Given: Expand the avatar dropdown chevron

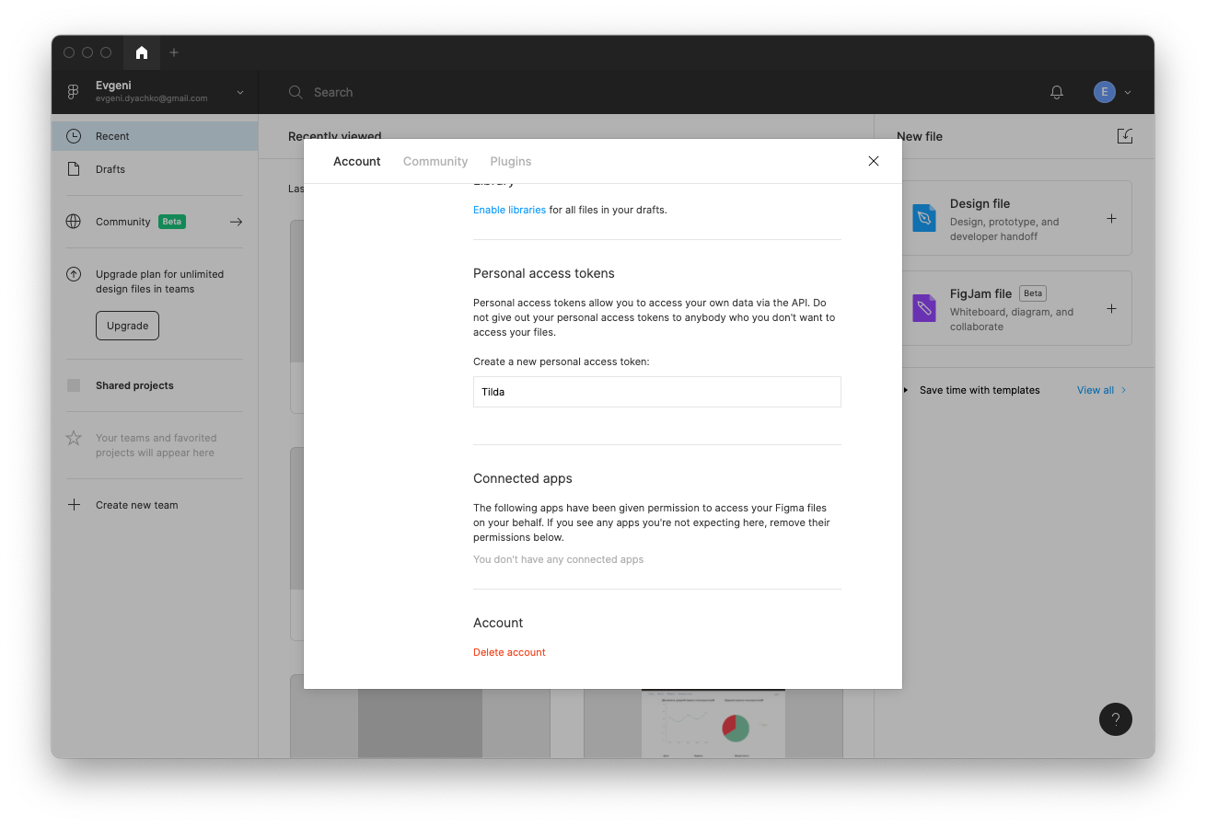Looking at the screenshot, I should 1128,92.
